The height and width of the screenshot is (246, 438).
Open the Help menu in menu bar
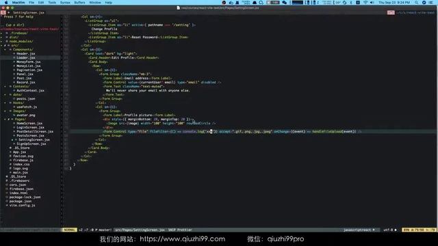point(108,3)
